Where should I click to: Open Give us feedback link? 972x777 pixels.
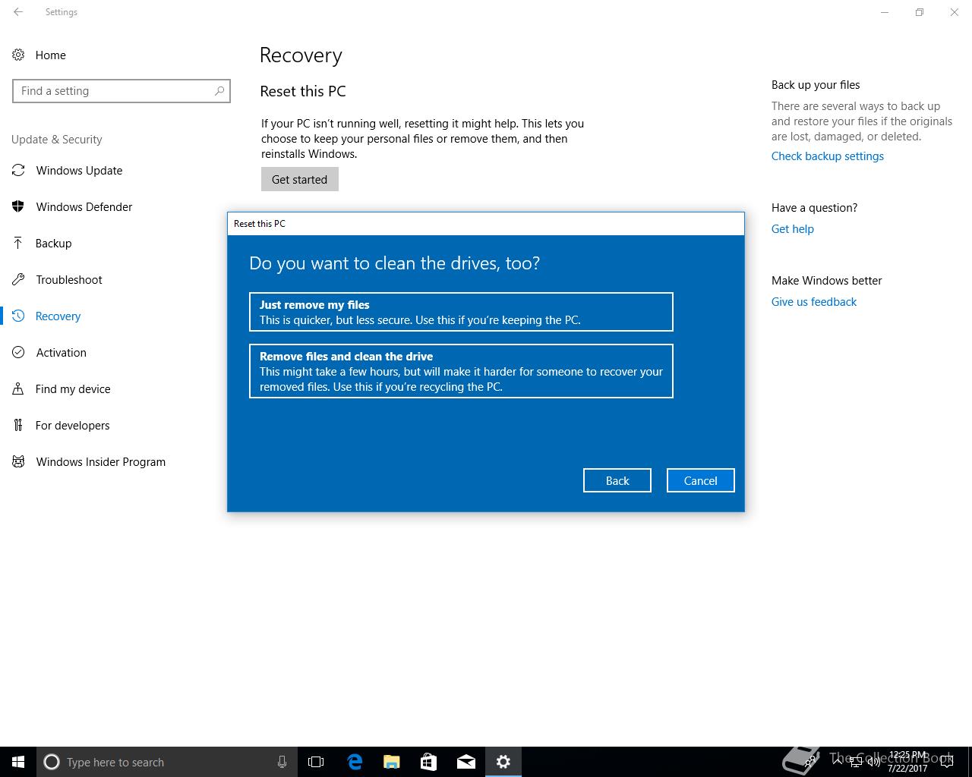(x=814, y=302)
